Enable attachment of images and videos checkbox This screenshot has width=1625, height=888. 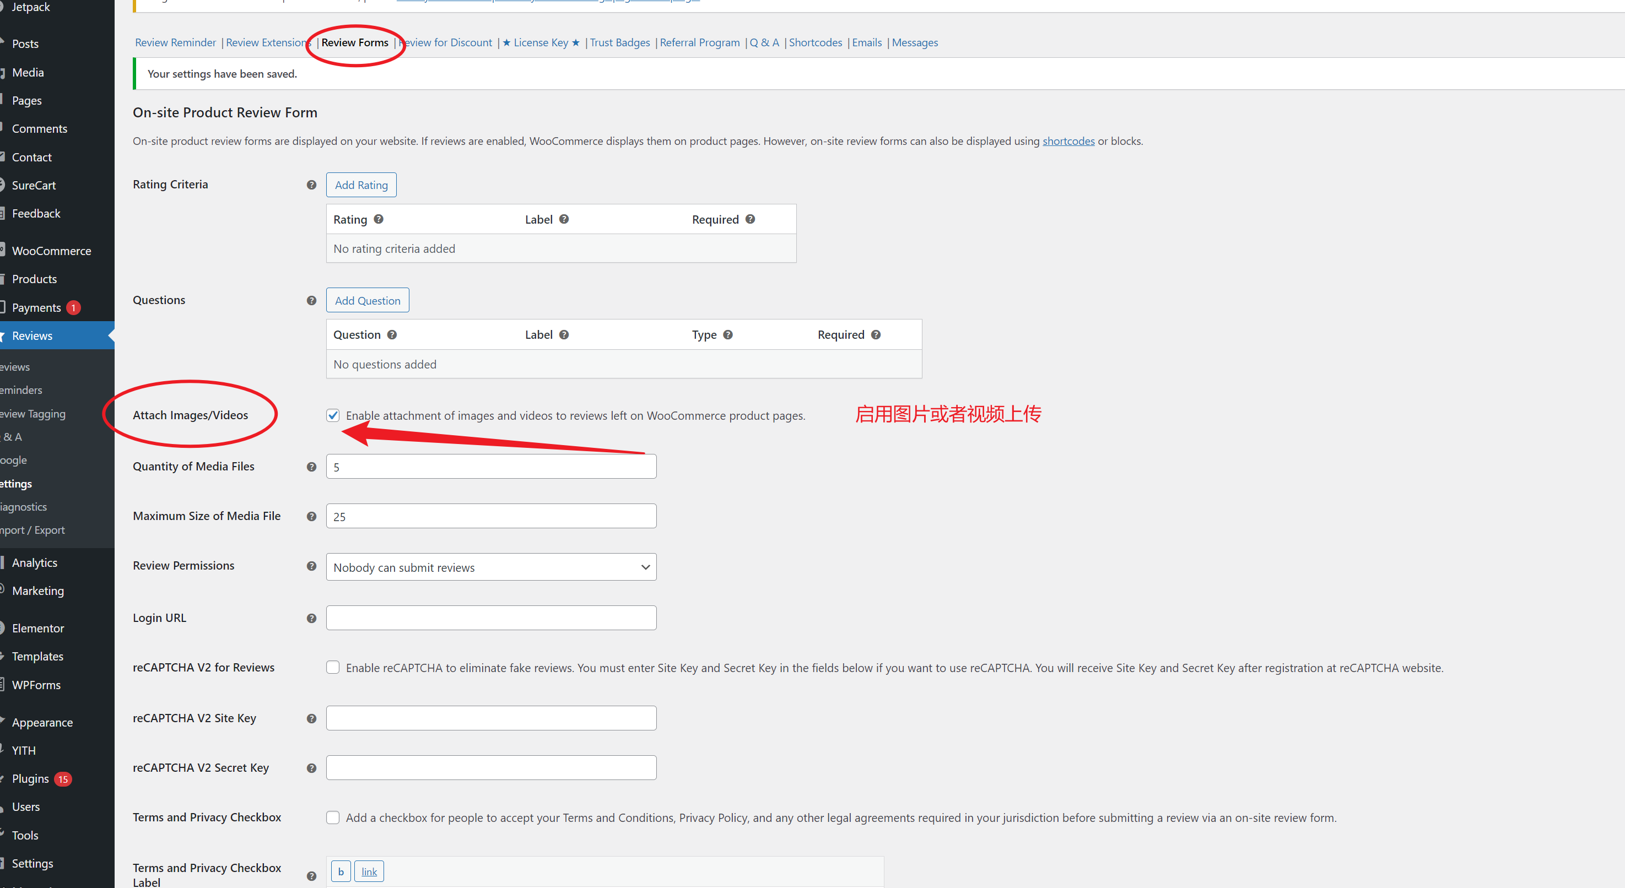click(333, 414)
